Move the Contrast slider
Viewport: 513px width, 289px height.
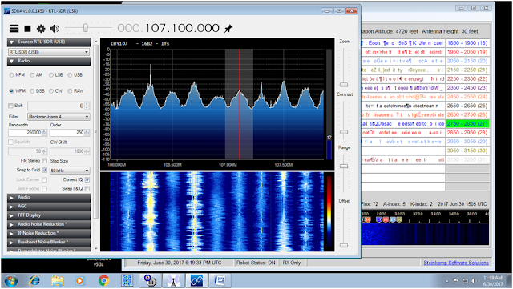tap(344, 132)
